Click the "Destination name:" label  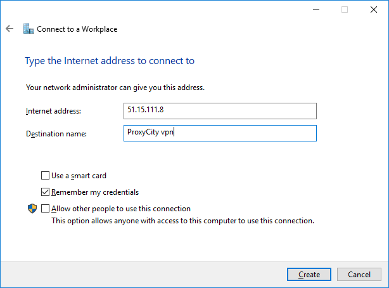point(56,134)
